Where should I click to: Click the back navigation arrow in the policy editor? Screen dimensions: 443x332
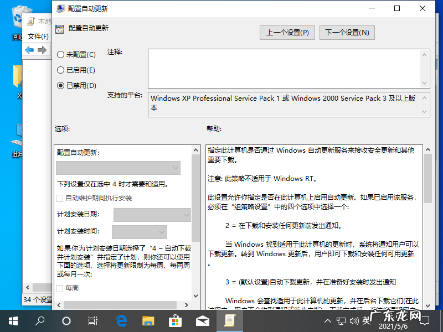[x=28, y=50]
